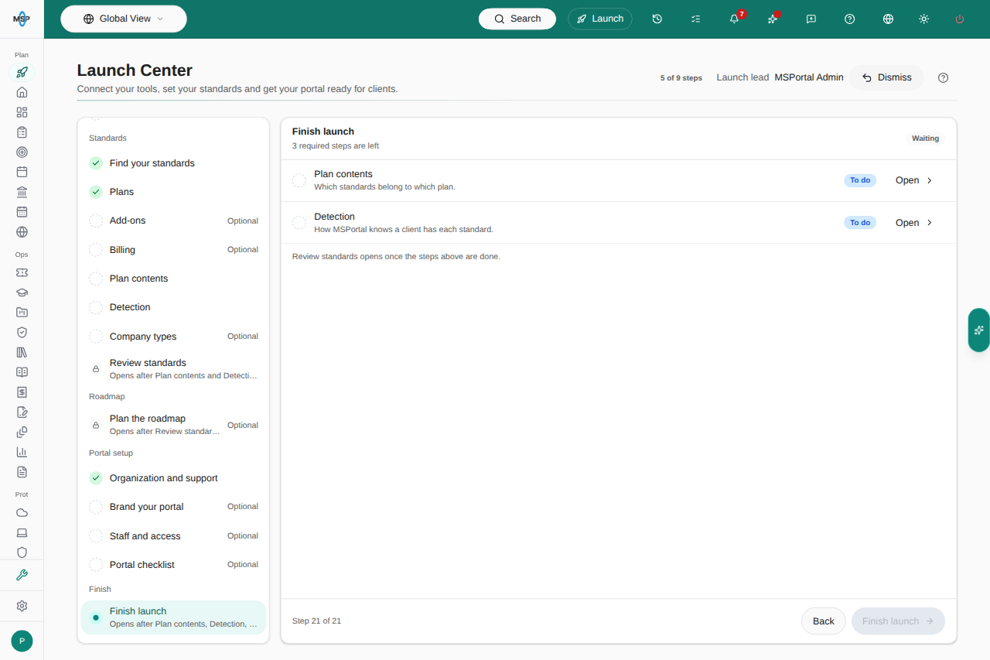Open the target icon in the sidebar
Viewport: 990px width, 660px height.
point(22,152)
